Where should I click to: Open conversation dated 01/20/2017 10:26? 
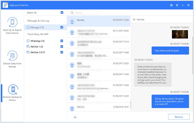99,86
